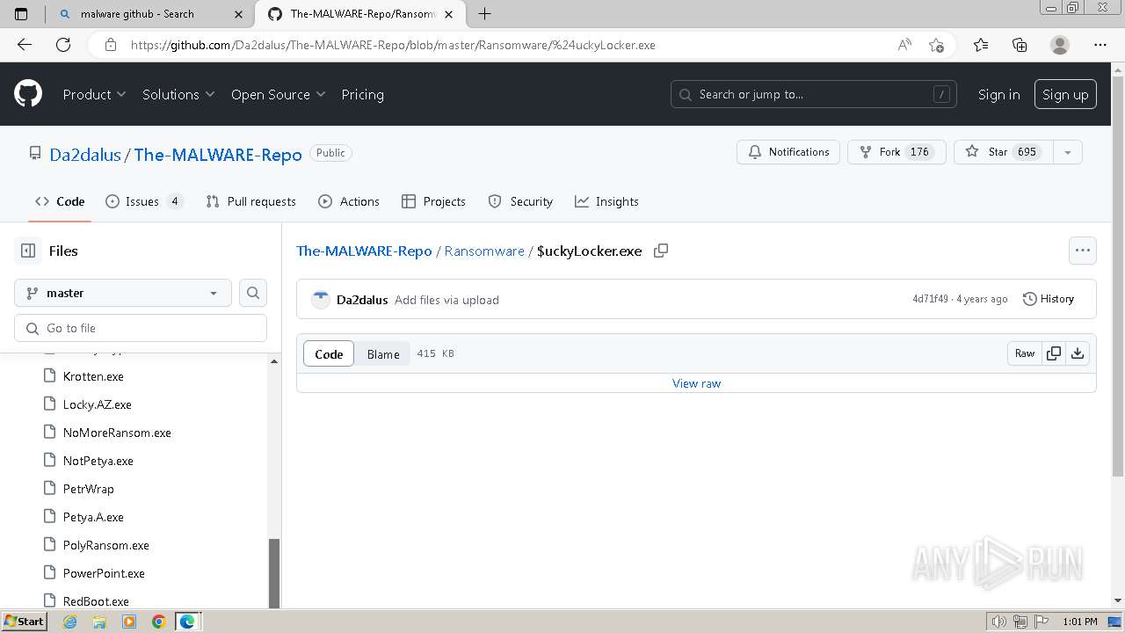This screenshot has width=1125, height=633.
Task: Open the master branch selector
Action: 123,293
